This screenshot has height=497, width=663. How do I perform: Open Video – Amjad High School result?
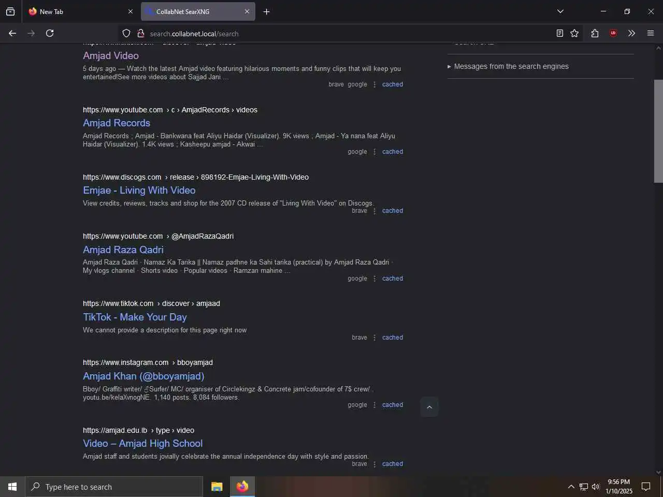click(x=142, y=443)
